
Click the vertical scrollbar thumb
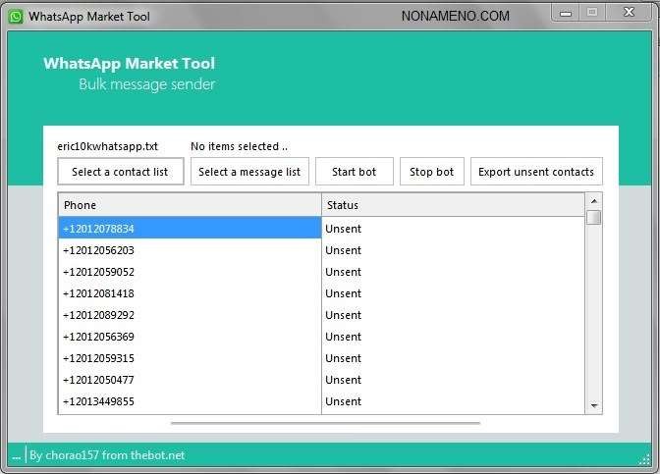click(594, 217)
